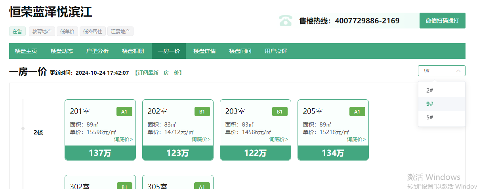Click the 205室 room title
This screenshot has height=189, width=477.
tap(313, 112)
